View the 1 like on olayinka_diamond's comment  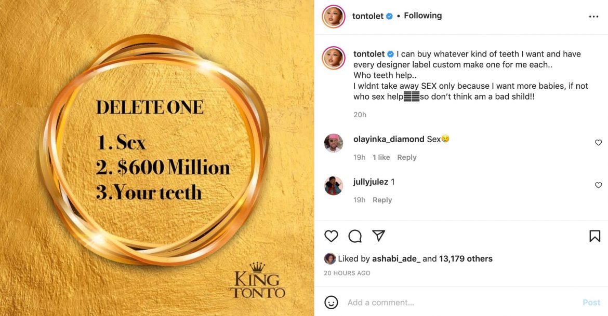tap(381, 157)
